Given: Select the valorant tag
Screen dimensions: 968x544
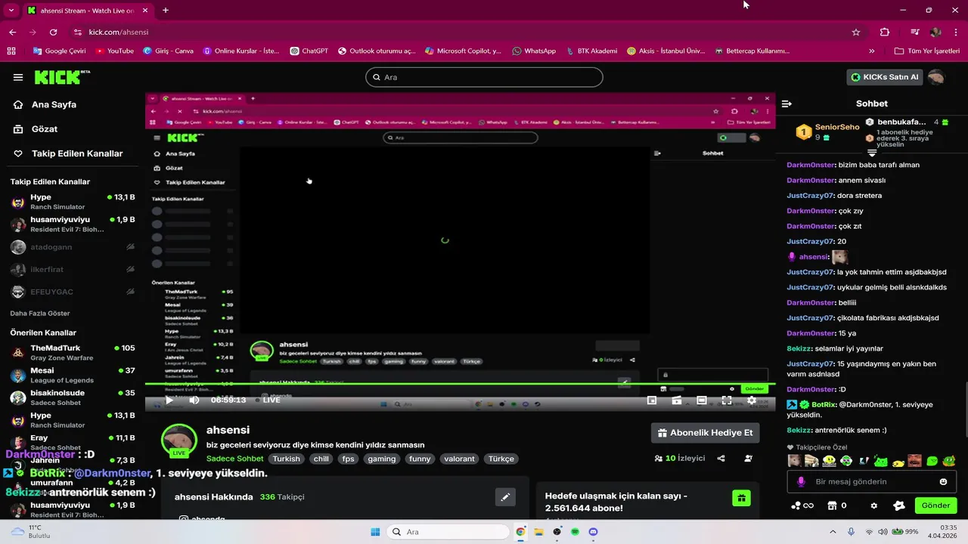Looking at the screenshot, I should tap(460, 459).
